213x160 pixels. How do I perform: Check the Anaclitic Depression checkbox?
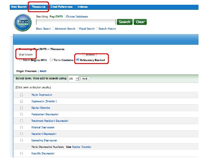click(x=22, y=153)
